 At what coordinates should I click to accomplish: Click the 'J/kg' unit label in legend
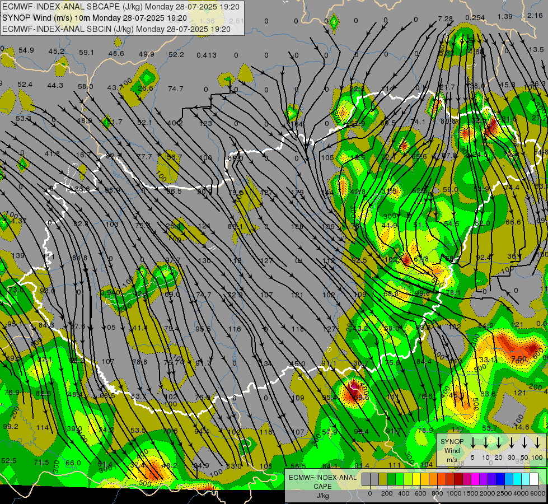[x=322, y=496]
